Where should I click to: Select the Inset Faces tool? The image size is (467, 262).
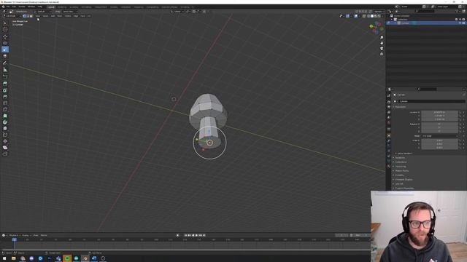[x=5, y=90]
